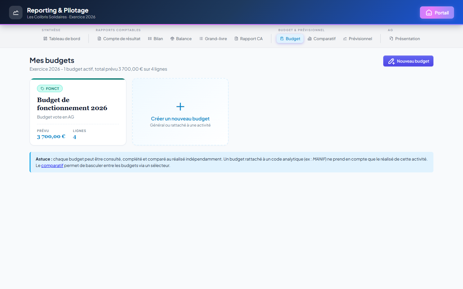Follow the comparatif link in the tip

(52, 165)
